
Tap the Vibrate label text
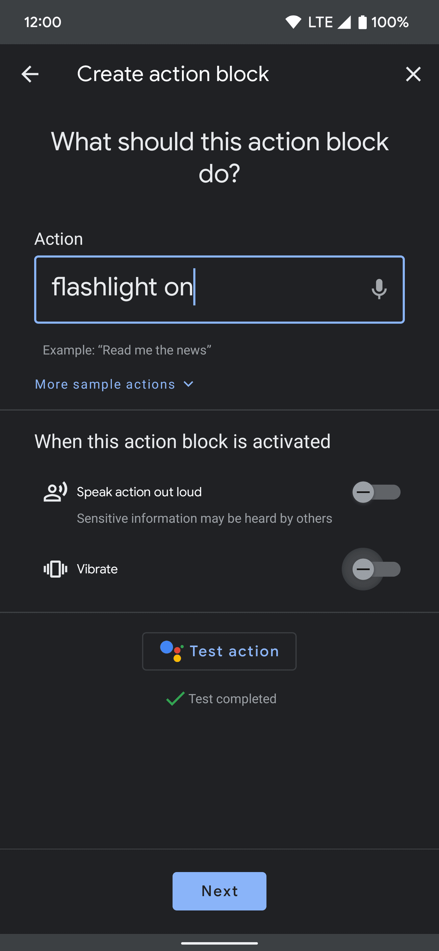tap(97, 569)
